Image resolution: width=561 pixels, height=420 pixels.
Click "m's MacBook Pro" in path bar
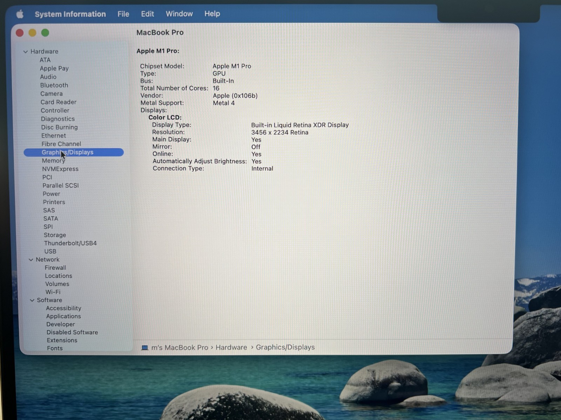coord(180,348)
